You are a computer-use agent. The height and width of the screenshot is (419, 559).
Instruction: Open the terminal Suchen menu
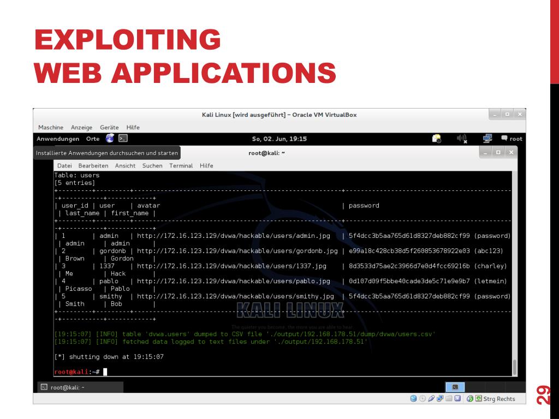(x=152, y=166)
